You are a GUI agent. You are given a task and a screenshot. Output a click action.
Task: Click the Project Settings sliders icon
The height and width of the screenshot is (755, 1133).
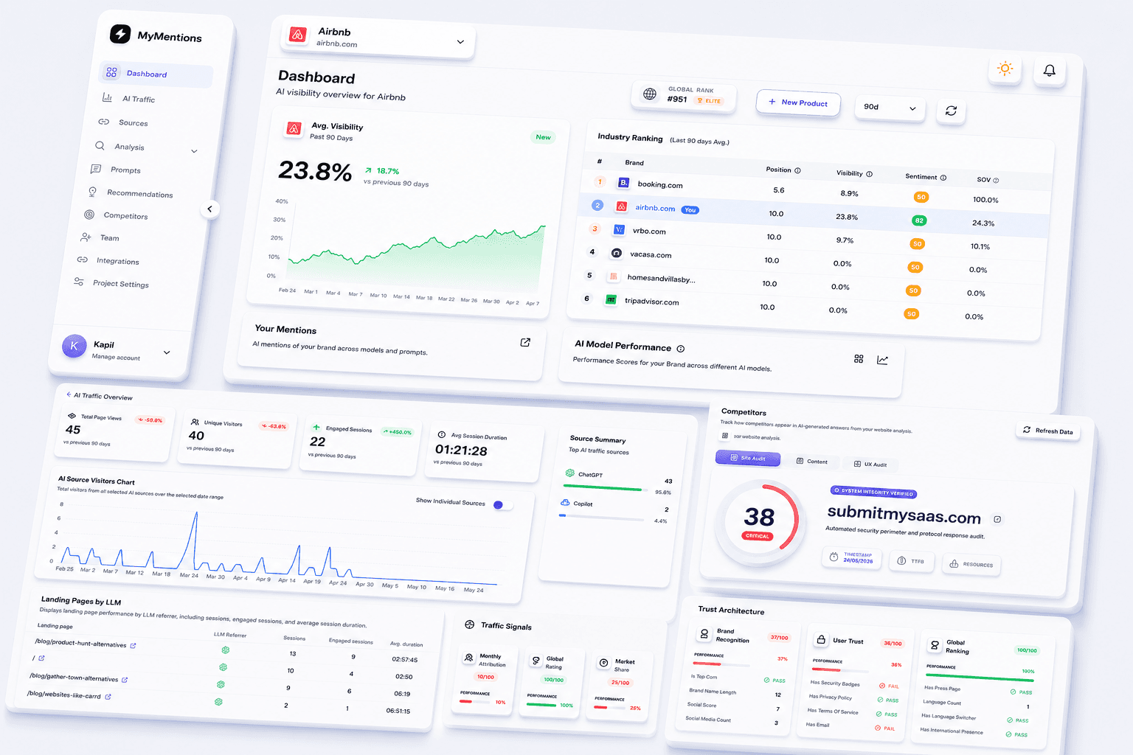(x=79, y=282)
